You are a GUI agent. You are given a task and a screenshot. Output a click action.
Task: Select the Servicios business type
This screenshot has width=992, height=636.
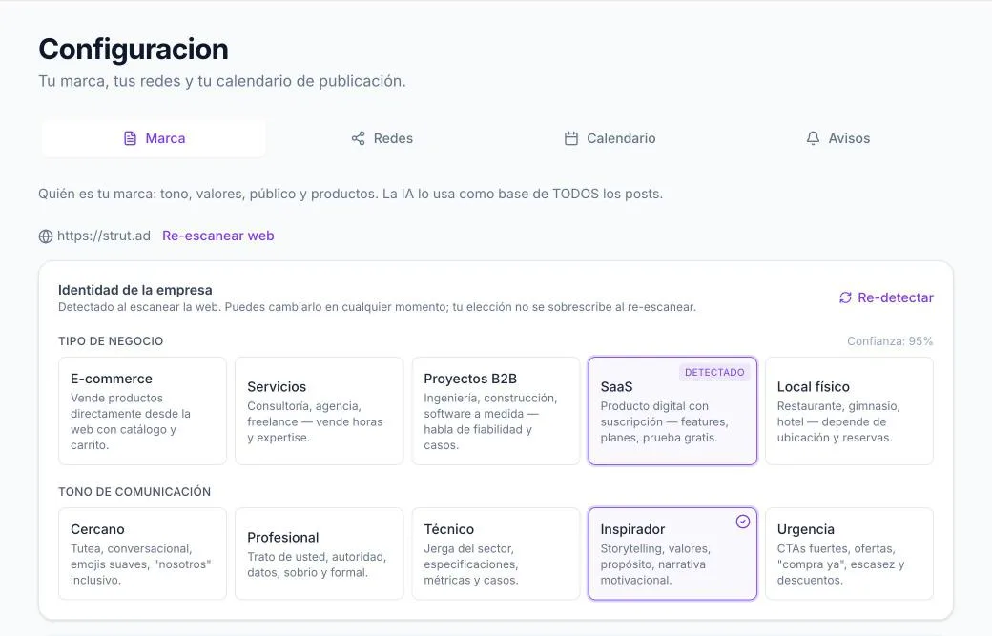click(319, 411)
